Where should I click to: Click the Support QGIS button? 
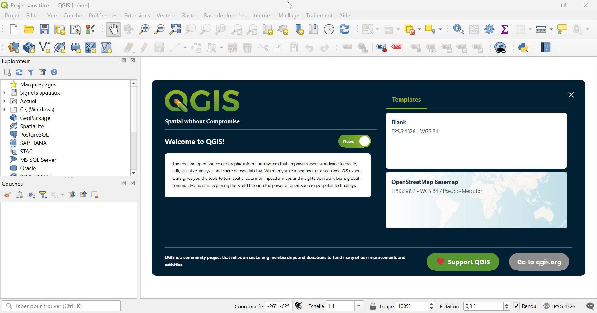tap(463, 262)
